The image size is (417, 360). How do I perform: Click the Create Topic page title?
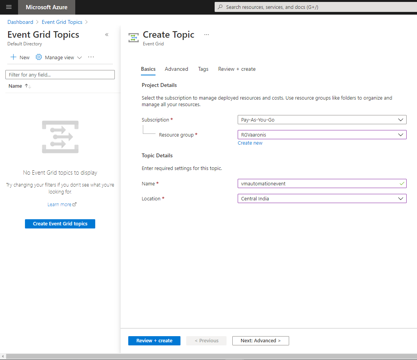click(x=169, y=35)
